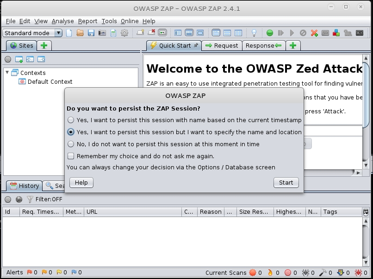Select the Sites tab
This screenshot has width=373, height=279.
tap(22, 45)
